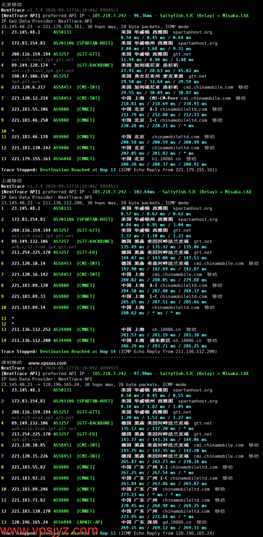263x537 pixels.
Task: Click the AS56048 number
Action: tap(62, 159)
